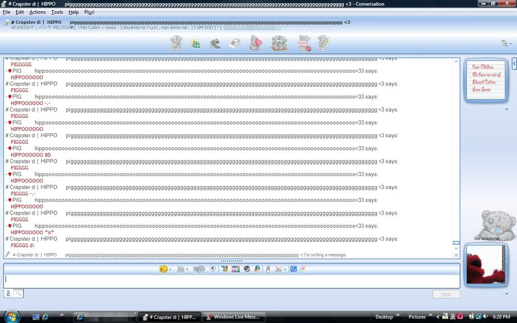This screenshot has width=517, height=323.
Task: Open the bear with heart activities icon
Action: [255, 43]
